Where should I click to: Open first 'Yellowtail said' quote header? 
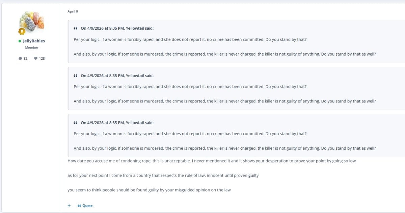coord(117,29)
